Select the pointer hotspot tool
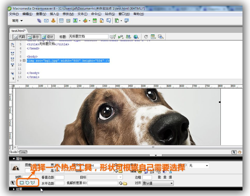250x196 pixels. click(13, 183)
